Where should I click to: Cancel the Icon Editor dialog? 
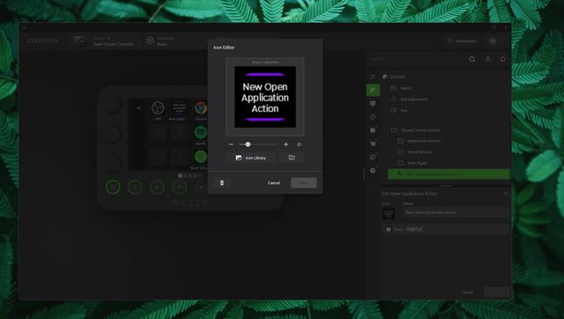[x=273, y=182]
